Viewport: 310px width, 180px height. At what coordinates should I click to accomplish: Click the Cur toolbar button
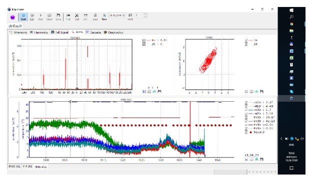(32, 17)
